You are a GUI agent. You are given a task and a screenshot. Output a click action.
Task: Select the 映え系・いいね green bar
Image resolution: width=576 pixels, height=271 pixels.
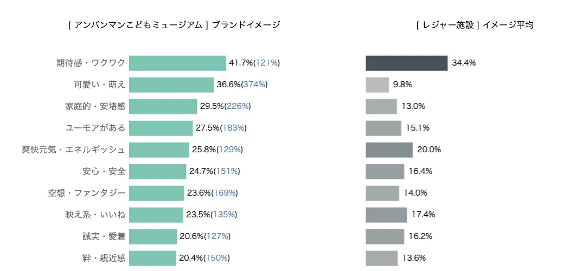pos(156,215)
